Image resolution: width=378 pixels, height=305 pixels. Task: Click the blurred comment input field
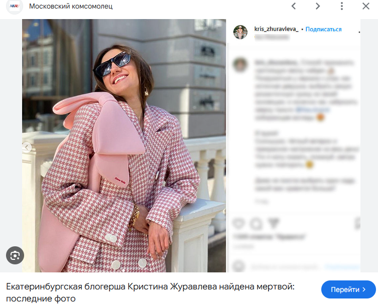pos(285,267)
